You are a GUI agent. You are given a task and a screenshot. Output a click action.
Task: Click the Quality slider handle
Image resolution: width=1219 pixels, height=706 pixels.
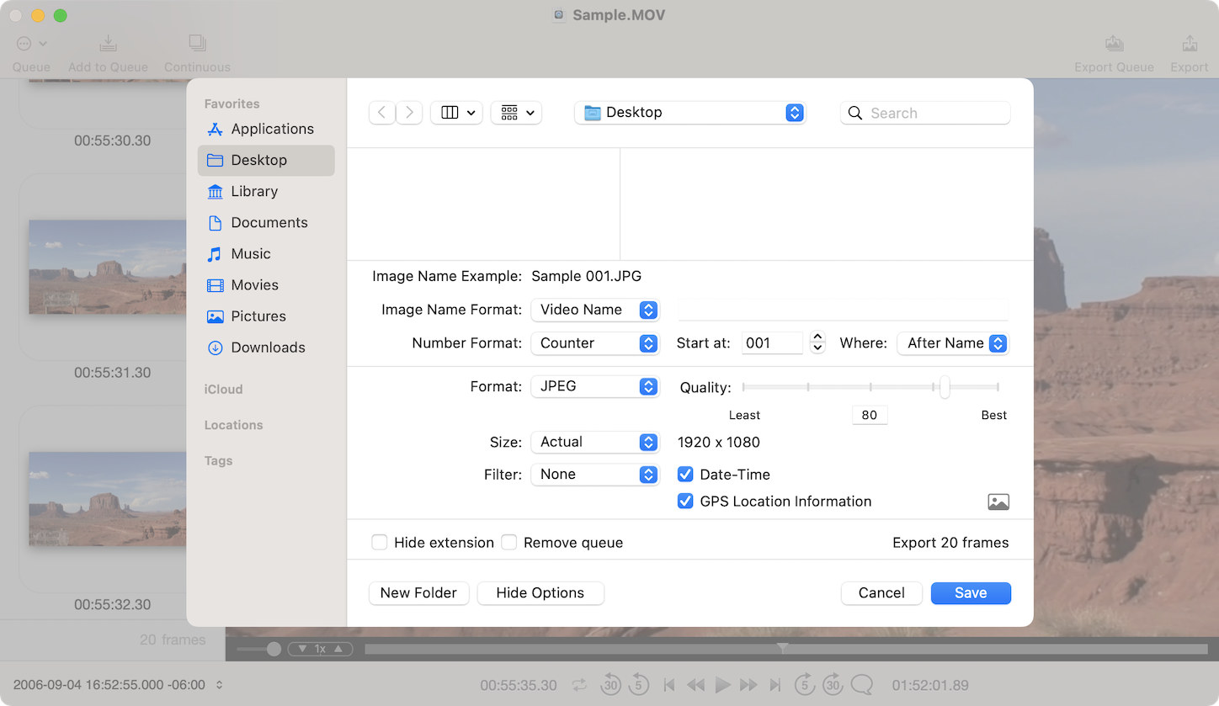945,387
